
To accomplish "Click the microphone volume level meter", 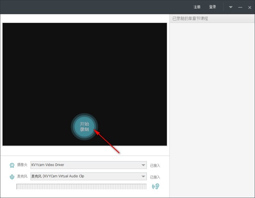I will (x=81, y=187).
